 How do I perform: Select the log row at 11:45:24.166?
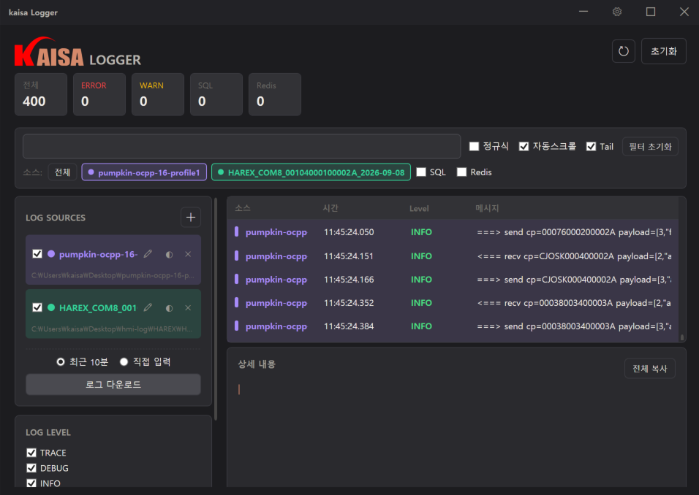453,280
